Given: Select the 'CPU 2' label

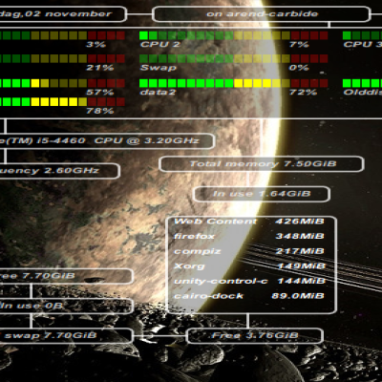Looking at the screenshot, I should [160, 44].
